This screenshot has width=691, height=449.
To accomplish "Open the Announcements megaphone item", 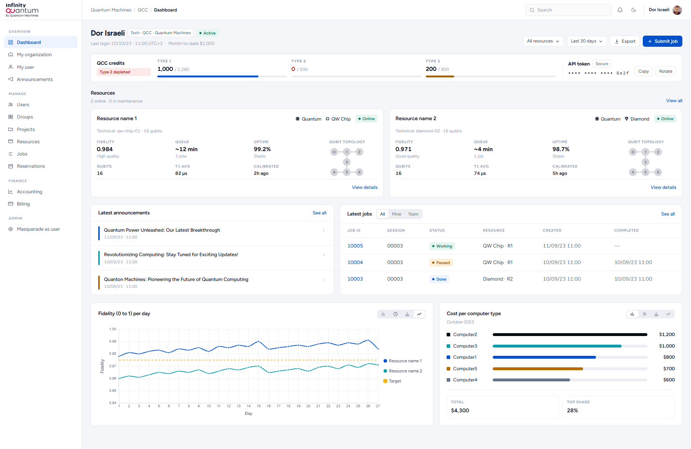I will [41, 80].
